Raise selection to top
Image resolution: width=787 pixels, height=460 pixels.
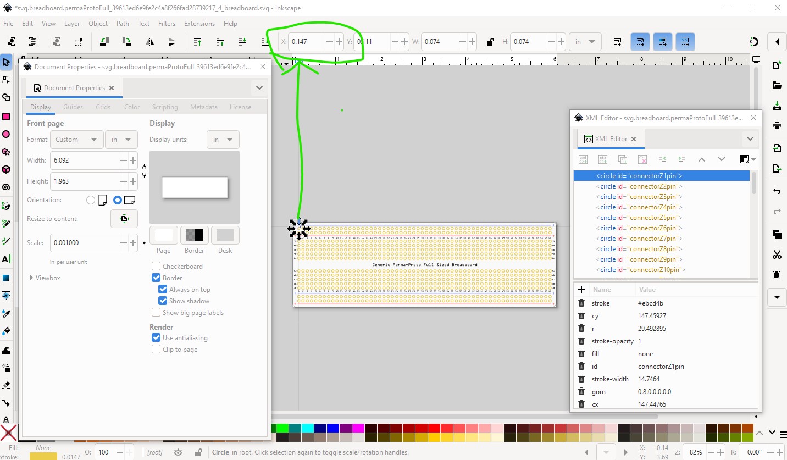point(197,42)
